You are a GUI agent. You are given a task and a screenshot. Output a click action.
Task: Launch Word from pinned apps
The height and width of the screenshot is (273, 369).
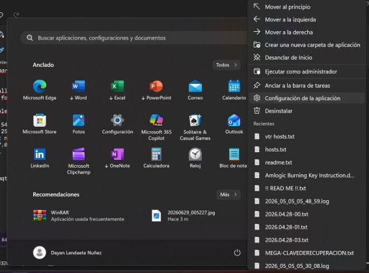[78, 90]
